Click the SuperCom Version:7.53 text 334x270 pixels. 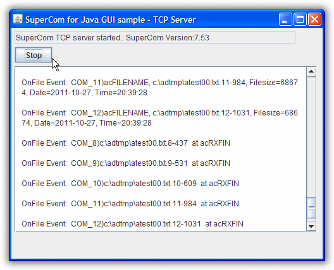pos(168,38)
